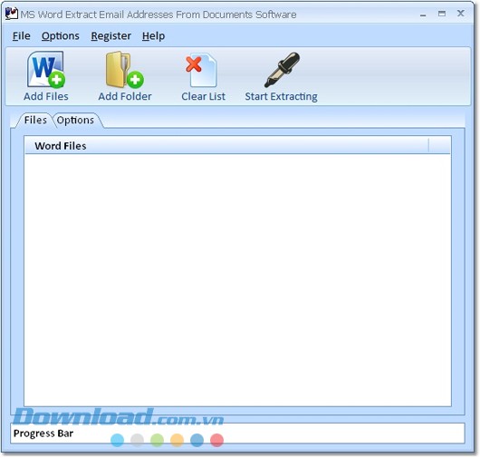Open the Help menu

coord(153,36)
